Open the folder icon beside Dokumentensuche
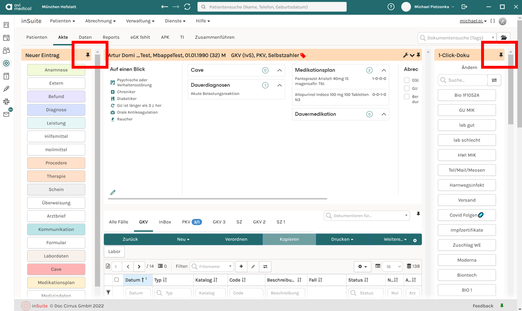The image size is (522, 311). point(503,38)
